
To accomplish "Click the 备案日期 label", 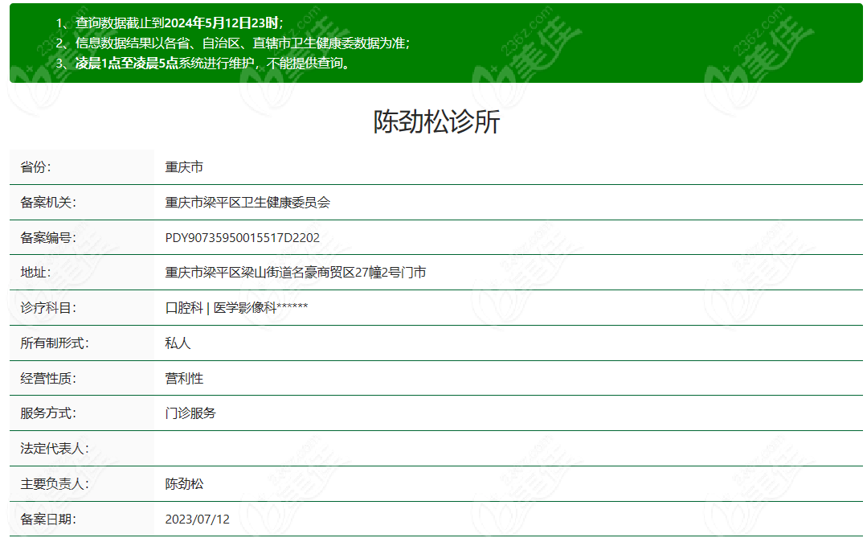I will pyautogui.click(x=48, y=520).
